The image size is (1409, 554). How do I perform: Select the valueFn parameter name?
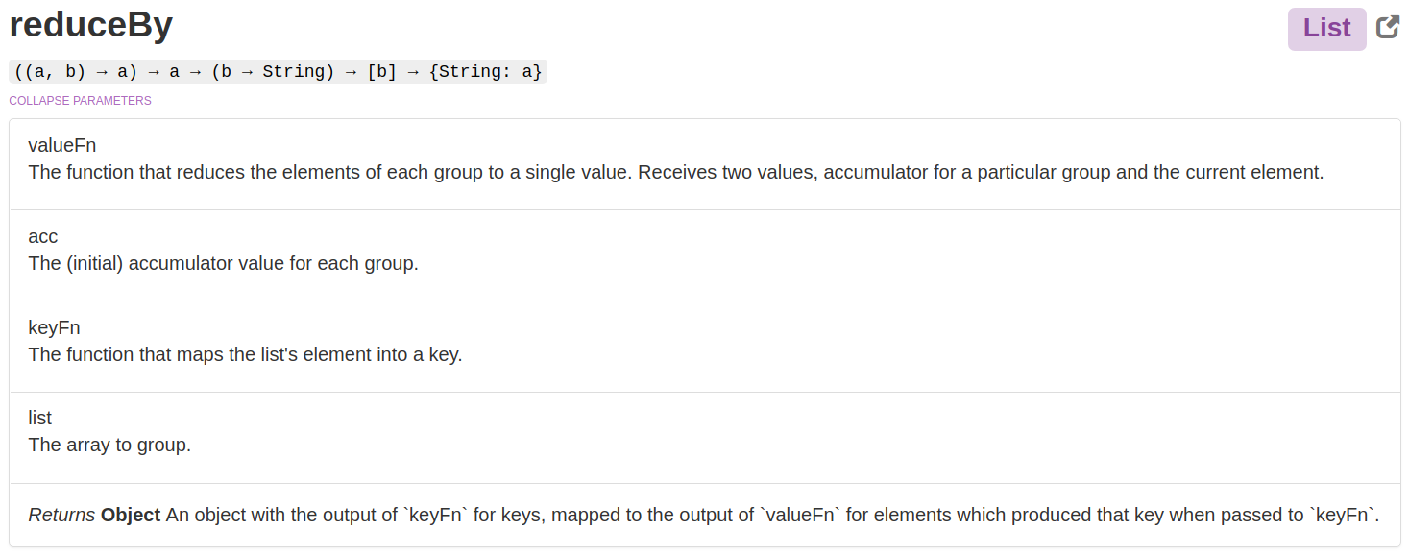click(x=61, y=145)
